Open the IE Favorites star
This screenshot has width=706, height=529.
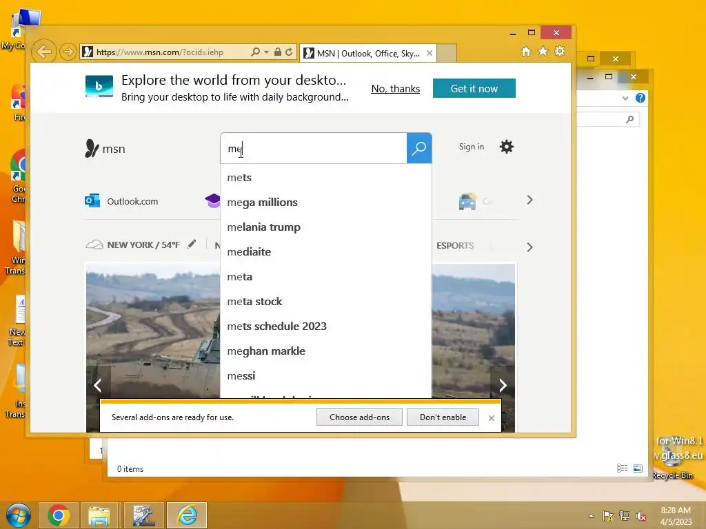click(x=543, y=51)
